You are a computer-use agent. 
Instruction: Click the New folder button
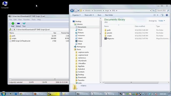pyautogui.click(x=109, y=15)
